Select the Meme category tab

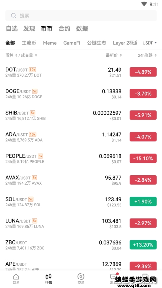click(50, 43)
